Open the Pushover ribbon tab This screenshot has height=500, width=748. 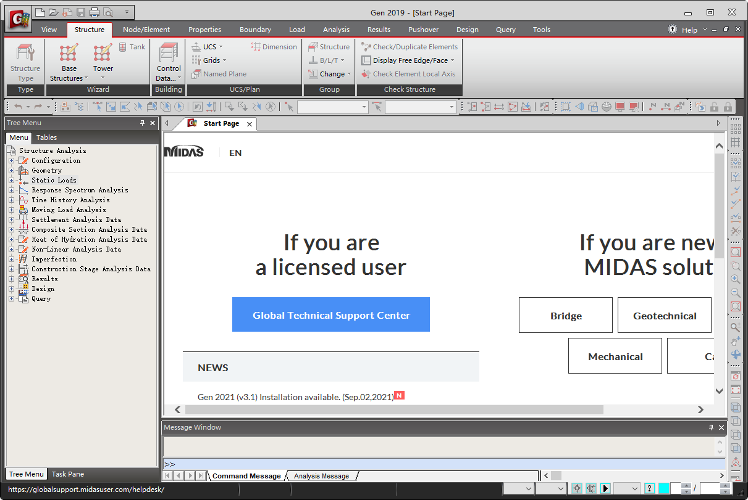pos(423,30)
